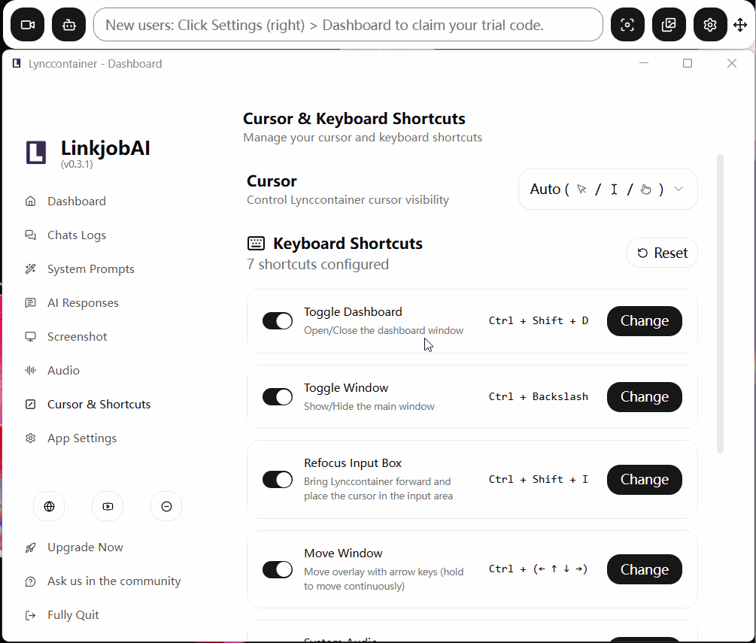
Task: Disable the Toggle Dashboard shortcut switch
Action: (x=278, y=320)
